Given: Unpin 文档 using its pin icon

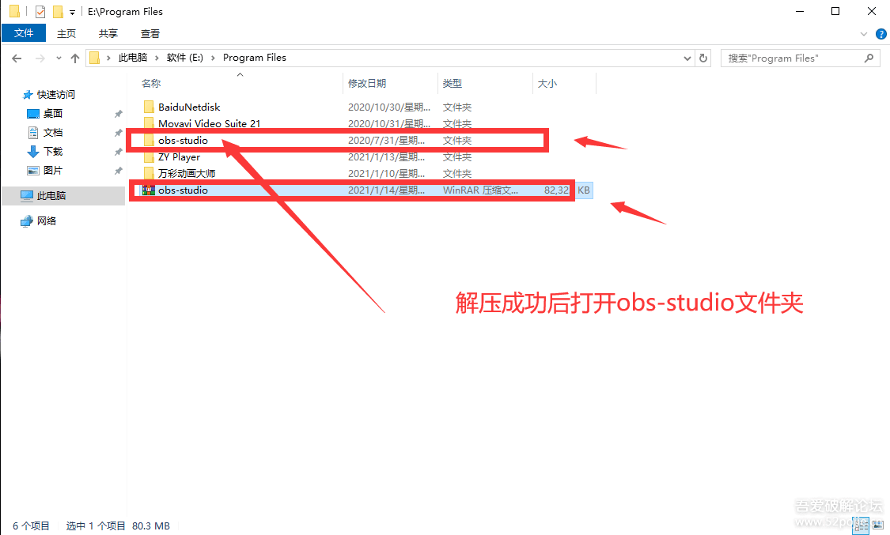Looking at the screenshot, I should 118,133.
